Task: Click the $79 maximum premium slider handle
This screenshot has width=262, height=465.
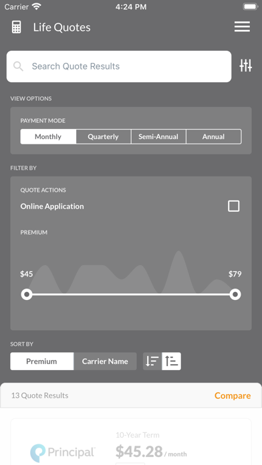Action: coord(235,295)
